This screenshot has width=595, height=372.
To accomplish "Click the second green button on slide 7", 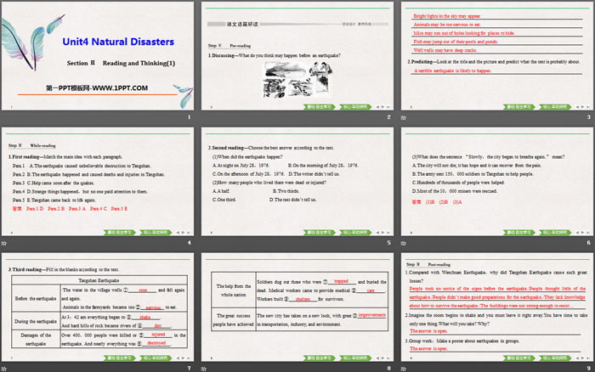I will (x=156, y=358).
